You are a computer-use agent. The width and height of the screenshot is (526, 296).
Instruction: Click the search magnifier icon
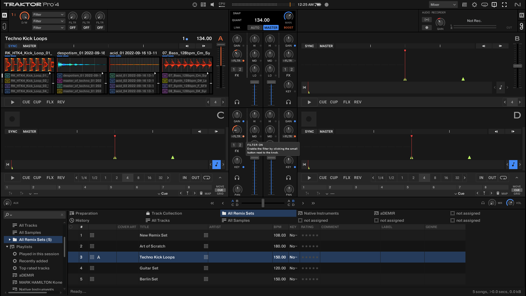[x=7, y=215]
